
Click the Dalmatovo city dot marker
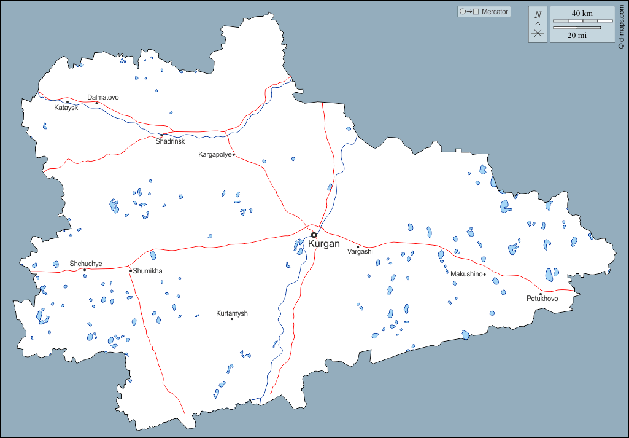click(x=96, y=103)
